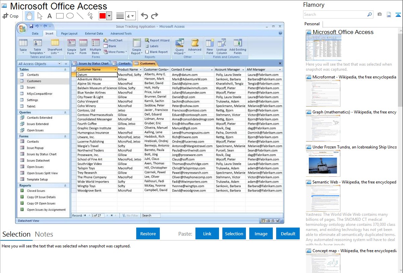This screenshot has height=273, width=403.
Task: Click the Default paste button
Action: coord(288,234)
